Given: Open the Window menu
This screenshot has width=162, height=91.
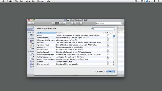Looking at the screenshot, I should pyautogui.click(x=40, y=1).
